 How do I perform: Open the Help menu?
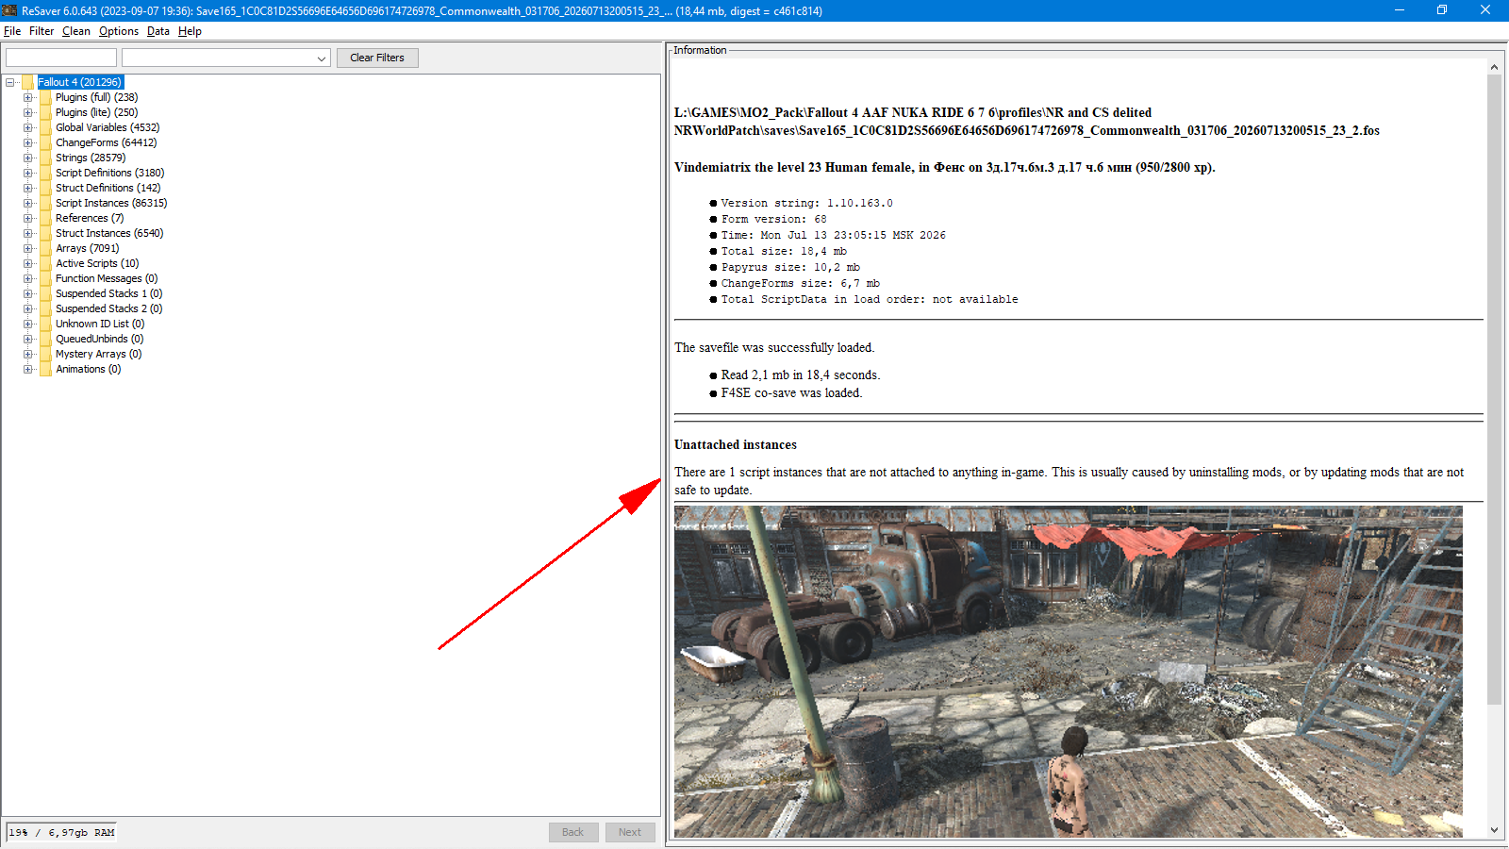(190, 31)
